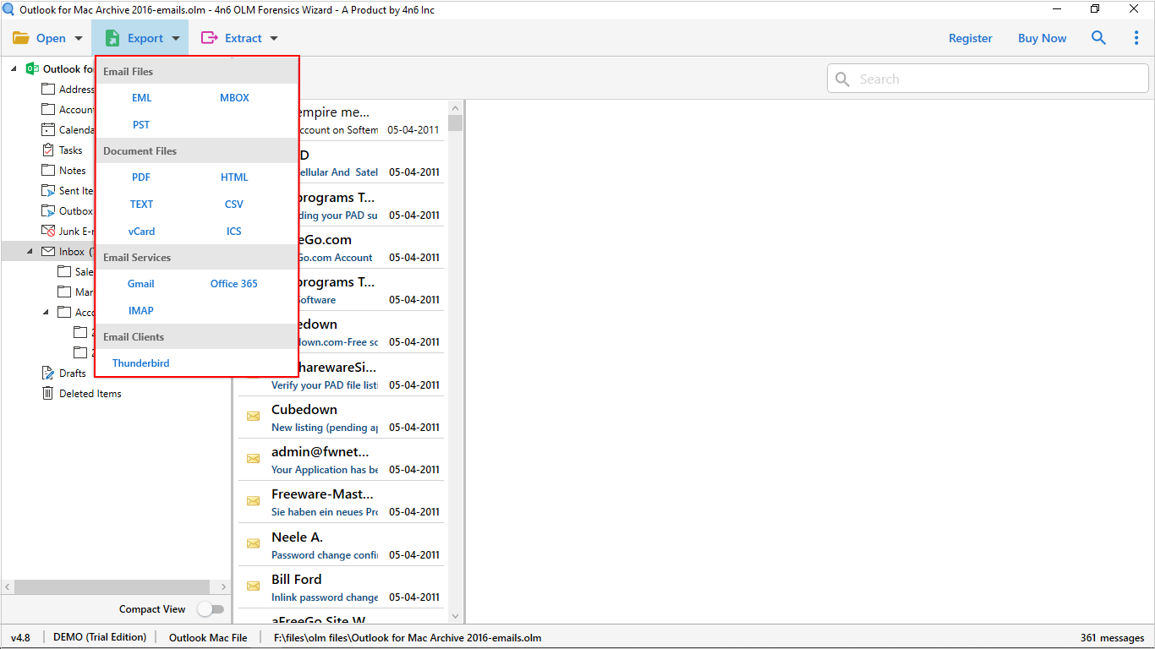
Task: Choose PST export format
Action: [x=141, y=124]
